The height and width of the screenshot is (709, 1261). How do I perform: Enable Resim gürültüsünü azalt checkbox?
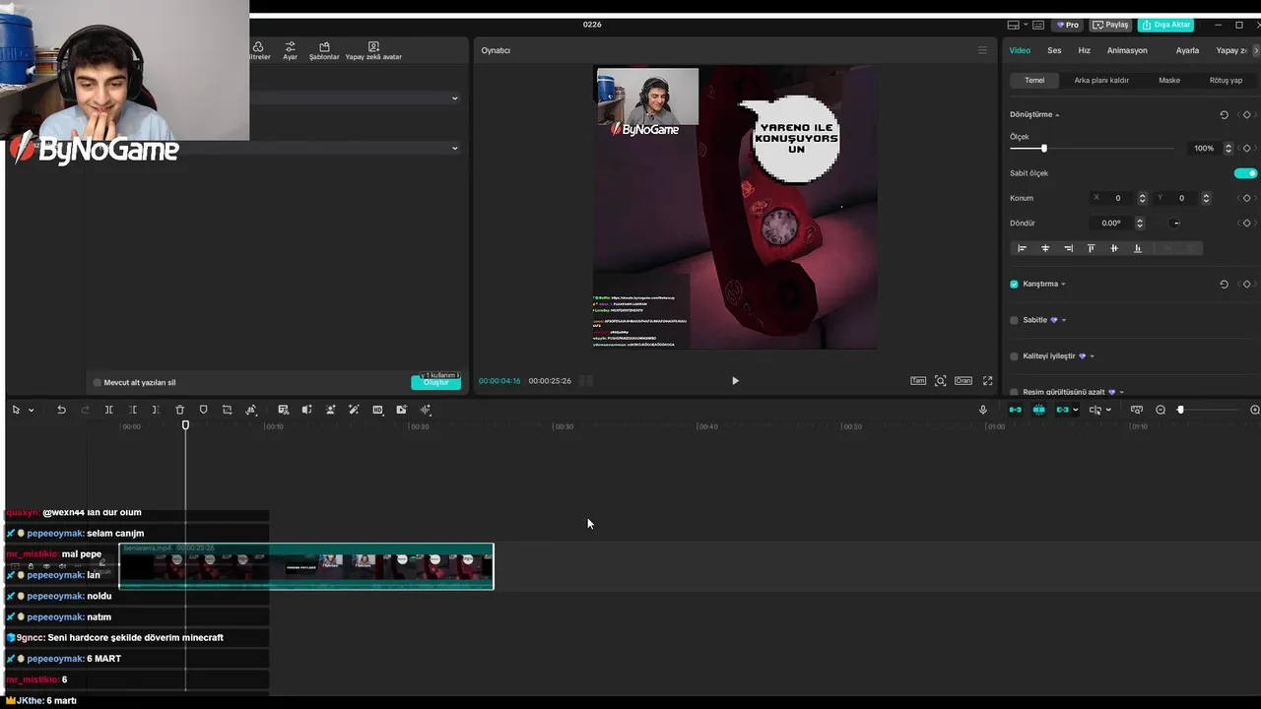point(1014,392)
